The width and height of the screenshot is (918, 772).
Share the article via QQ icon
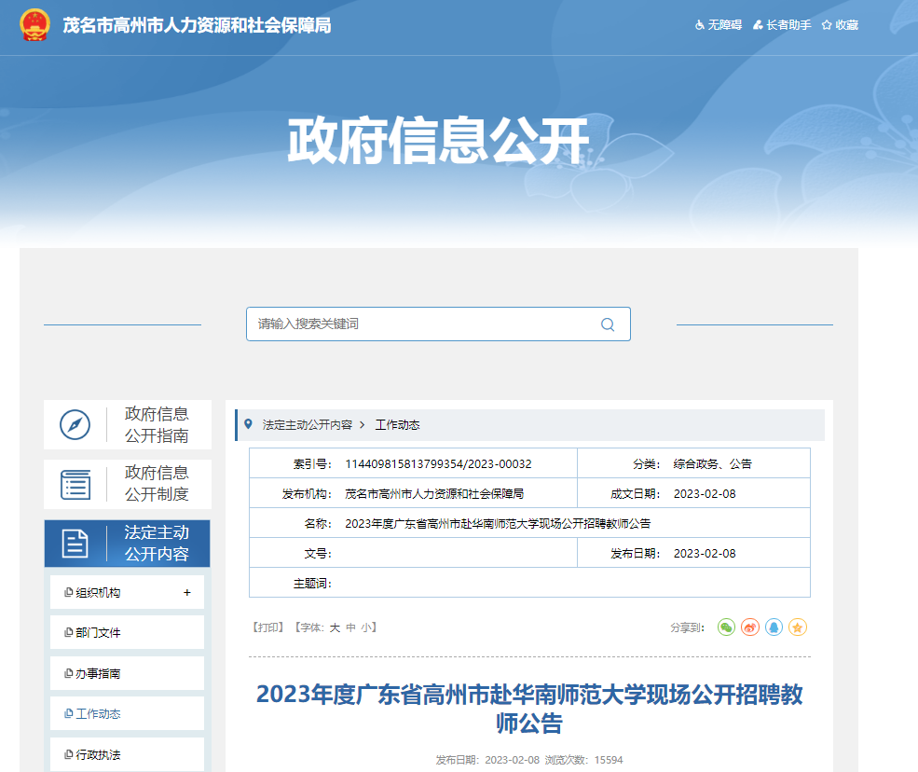(774, 627)
